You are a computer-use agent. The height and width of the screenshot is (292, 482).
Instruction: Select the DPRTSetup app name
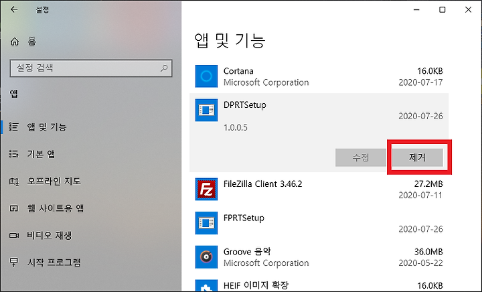[x=245, y=105]
